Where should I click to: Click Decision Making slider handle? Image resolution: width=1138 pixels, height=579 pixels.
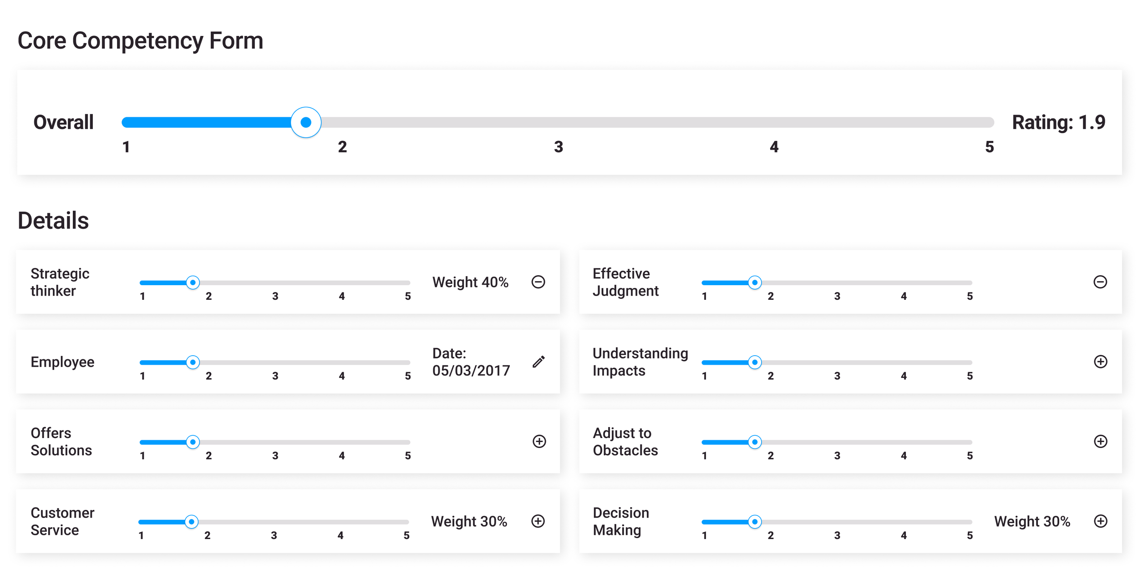click(x=755, y=522)
